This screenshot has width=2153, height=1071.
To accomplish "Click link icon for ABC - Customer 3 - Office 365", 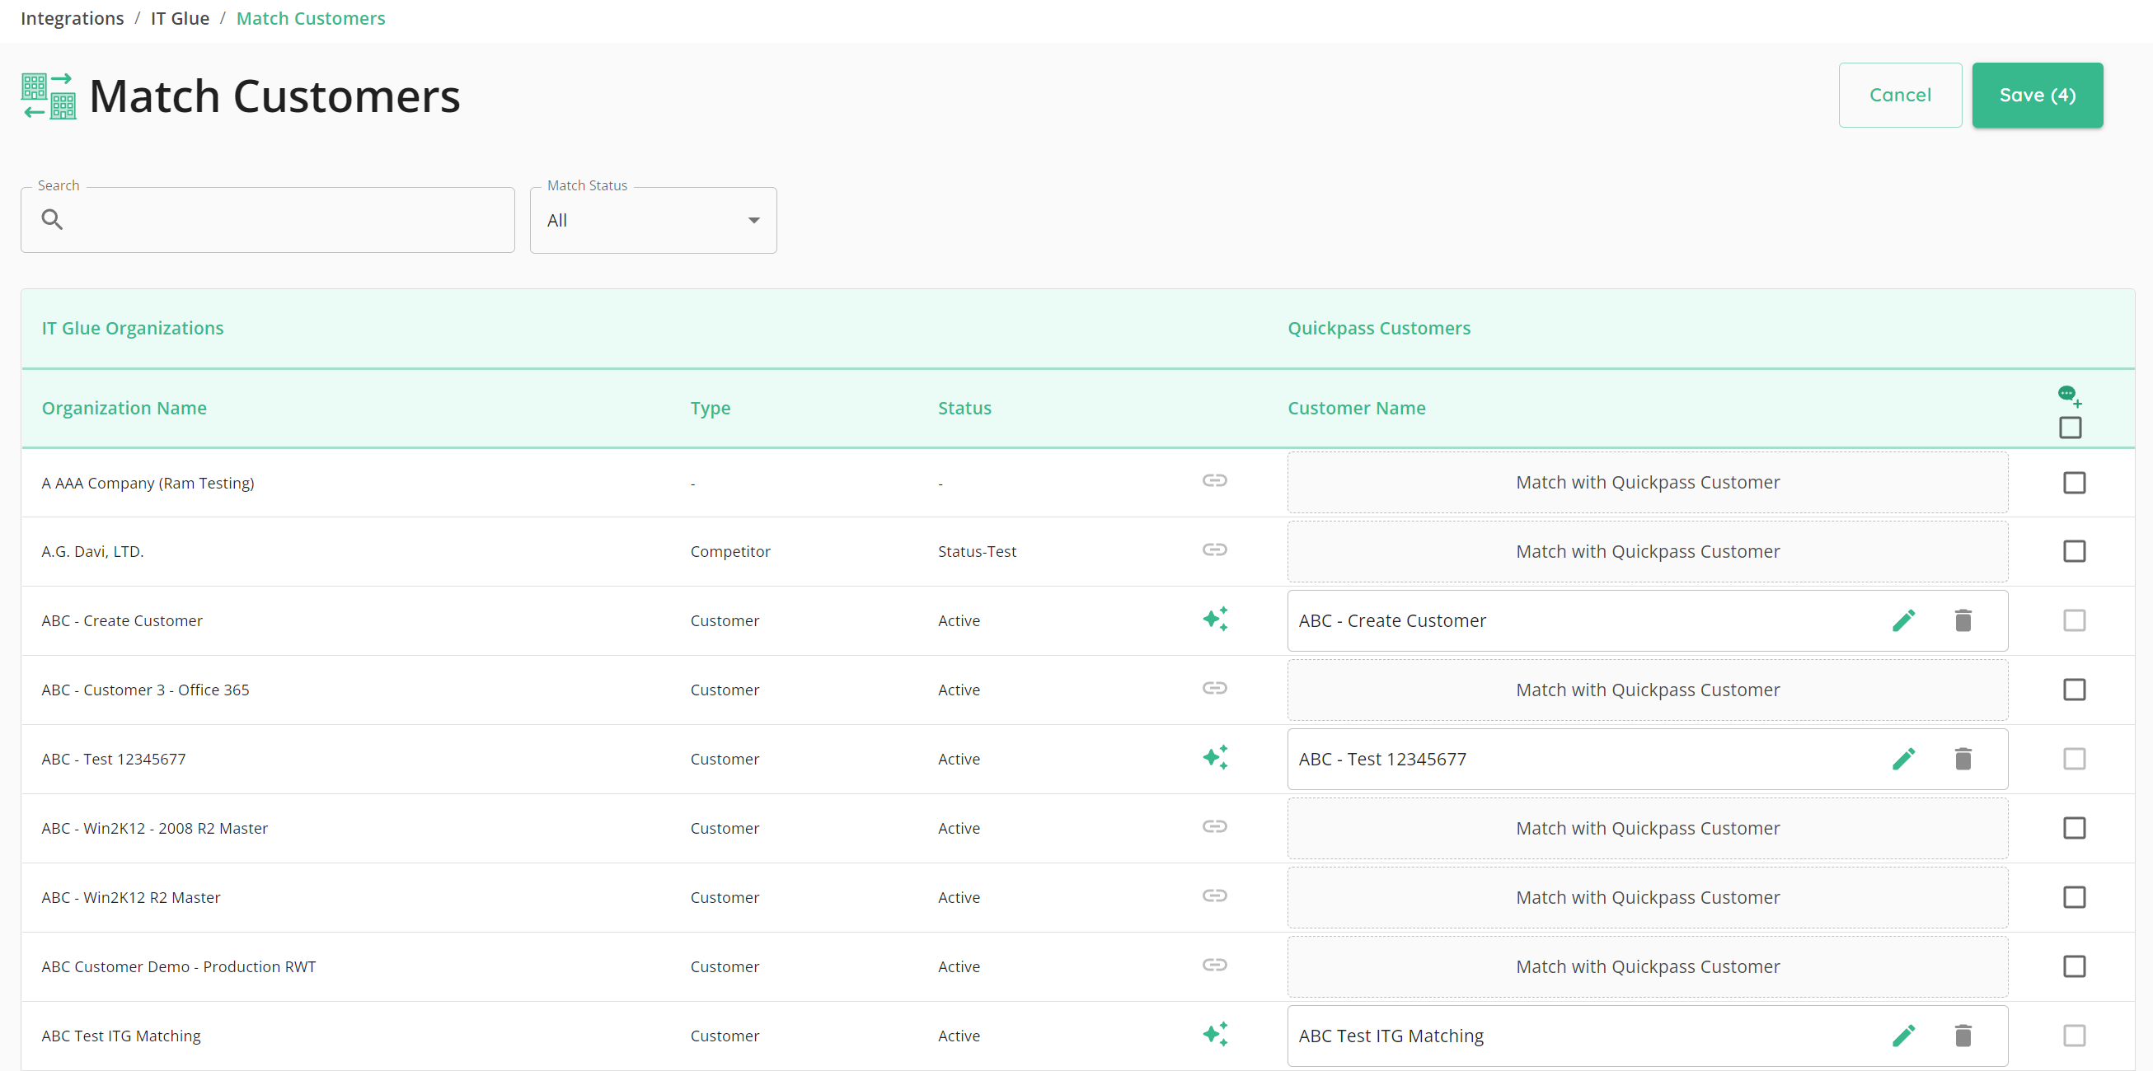I will (1214, 689).
